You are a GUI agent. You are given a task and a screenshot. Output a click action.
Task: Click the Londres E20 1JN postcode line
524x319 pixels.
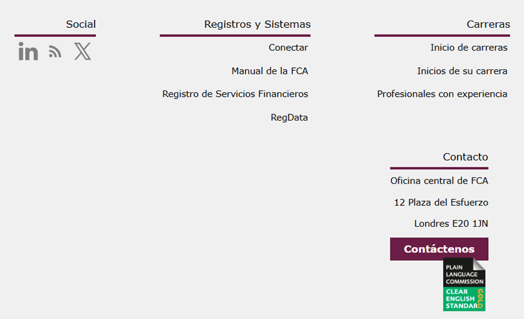pos(451,224)
